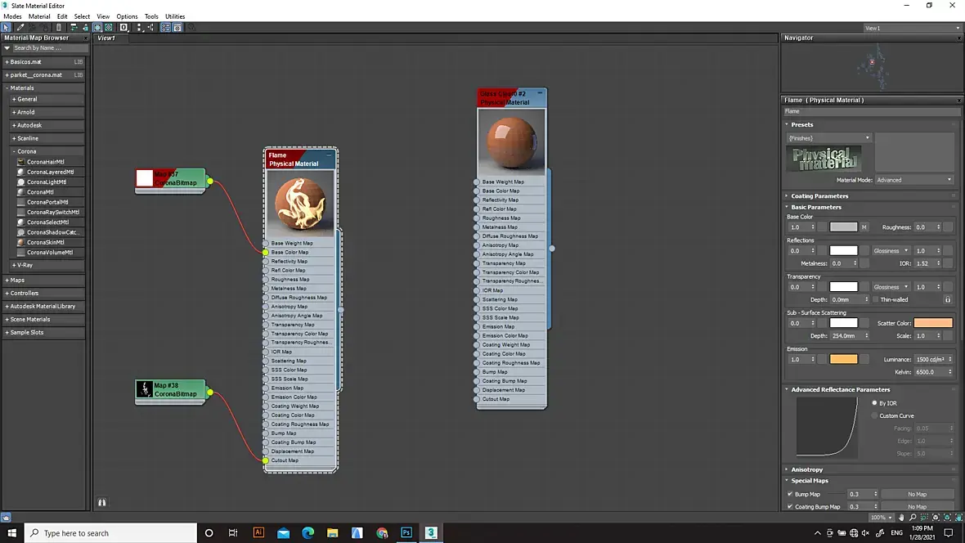Open the Finishes presets dropdown

click(829, 138)
